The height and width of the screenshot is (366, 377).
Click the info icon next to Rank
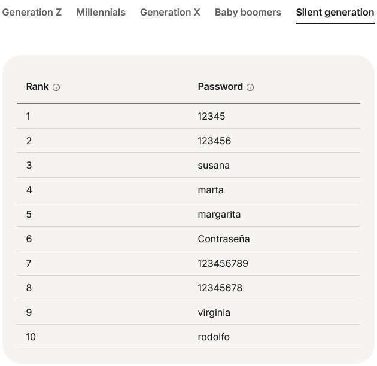[x=56, y=87]
